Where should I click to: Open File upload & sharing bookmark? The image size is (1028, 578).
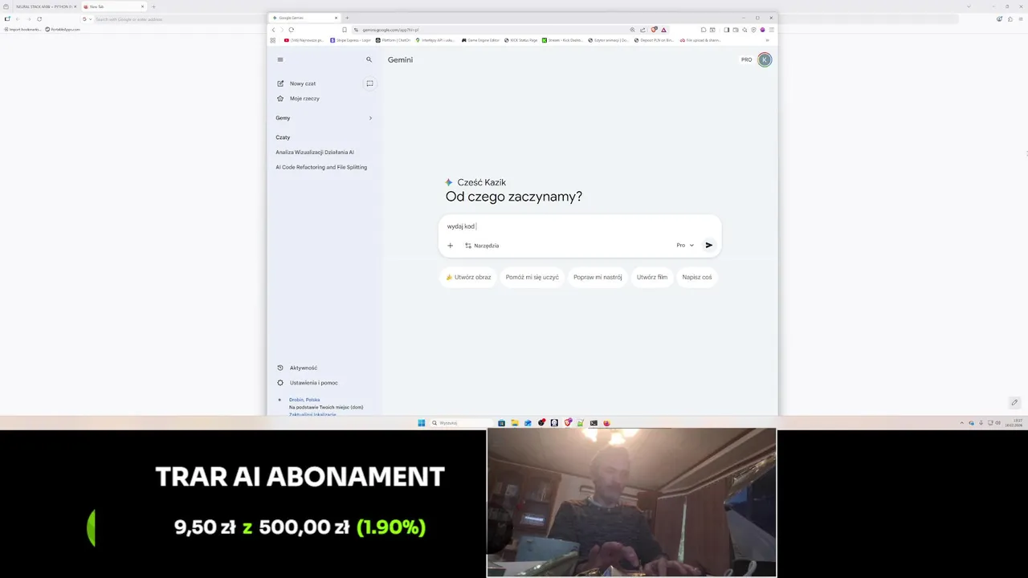(700, 40)
